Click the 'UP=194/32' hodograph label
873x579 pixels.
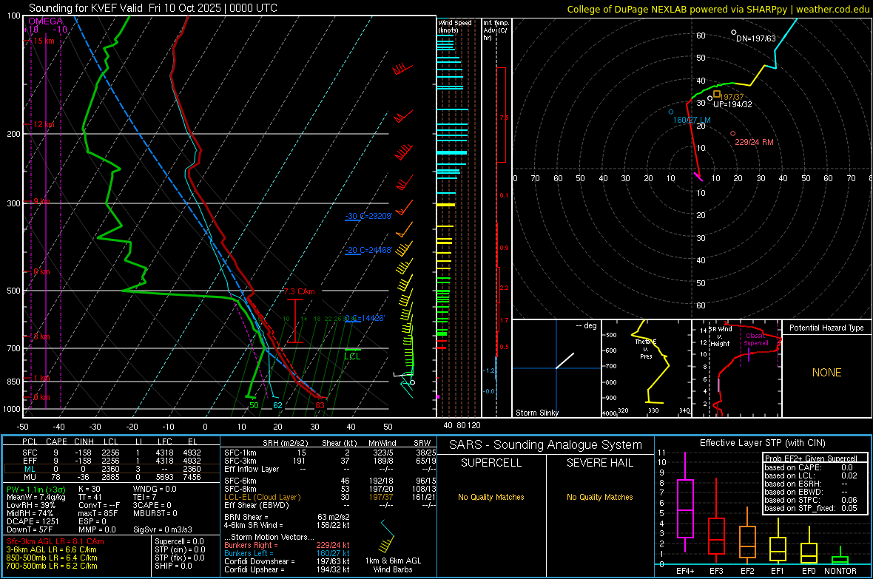click(x=732, y=104)
